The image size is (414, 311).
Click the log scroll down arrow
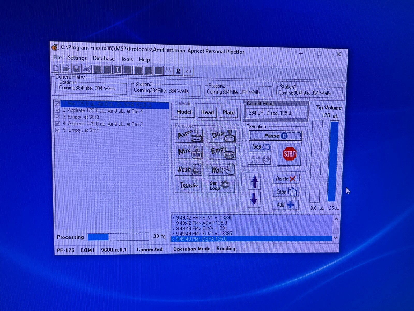(x=336, y=237)
